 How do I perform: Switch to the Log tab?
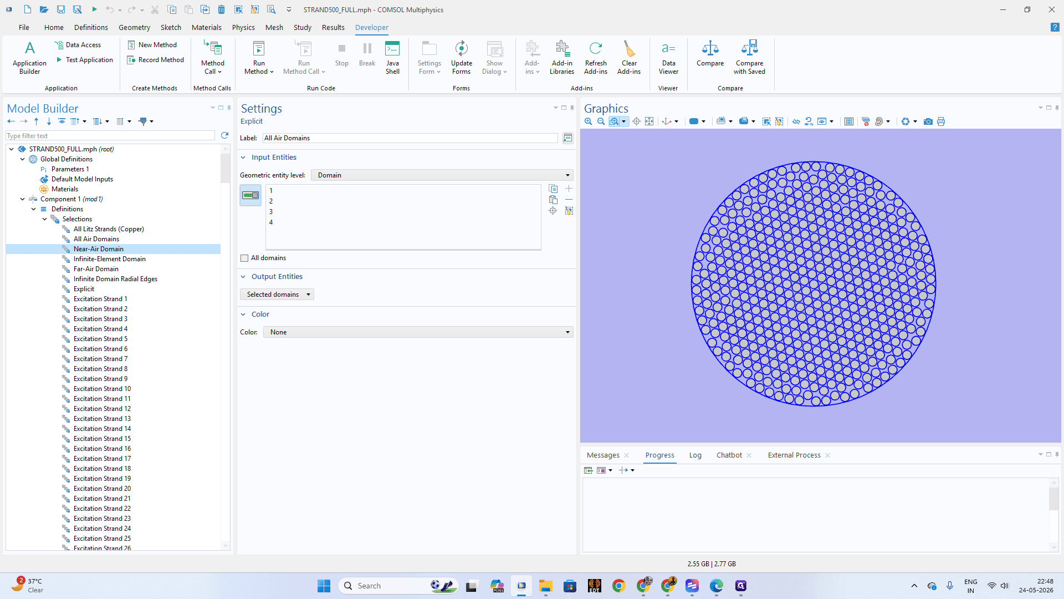(x=695, y=455)
